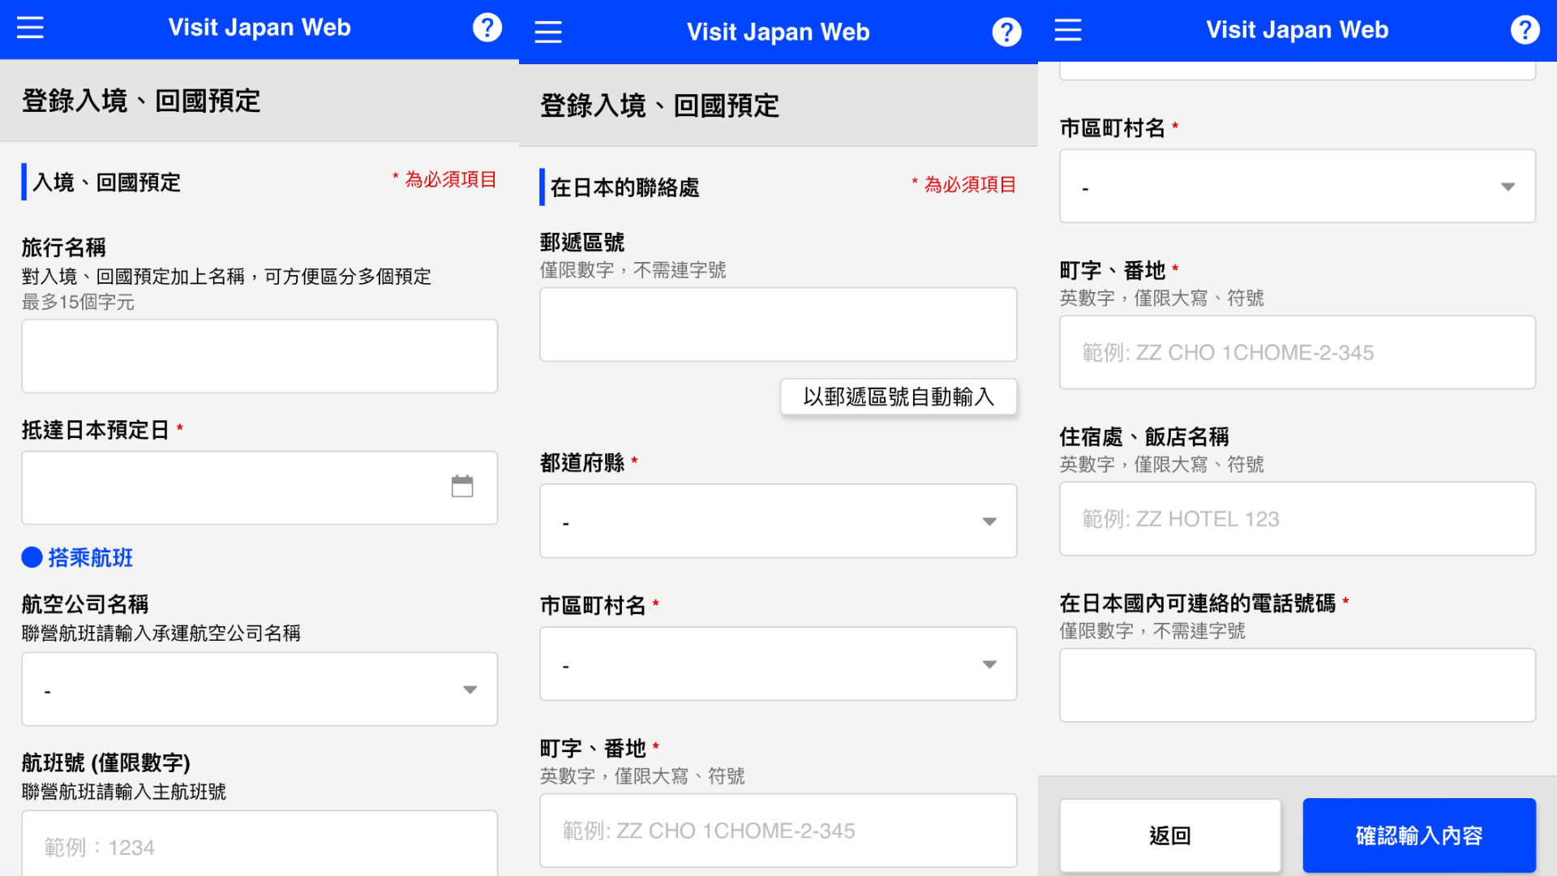The height and width of the screenshot is (876, 1557).
Task: Open calendar picker for 抵達日本預定日
Action: tap(462, 487)
